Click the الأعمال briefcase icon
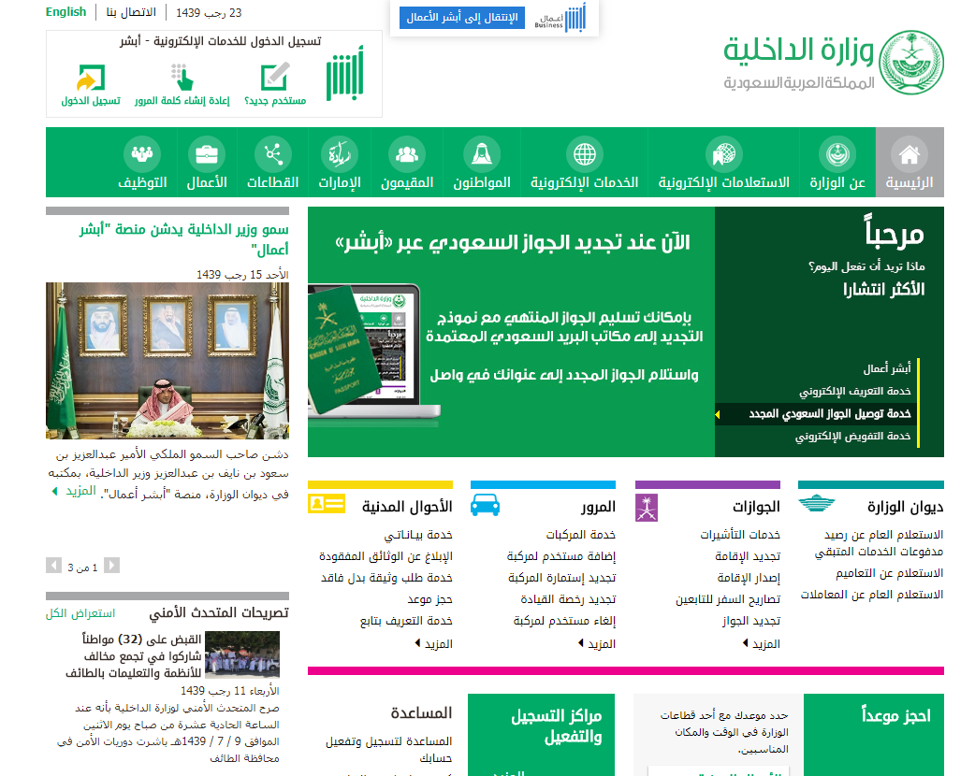975x776 pixels. click(x=207, y=154)
